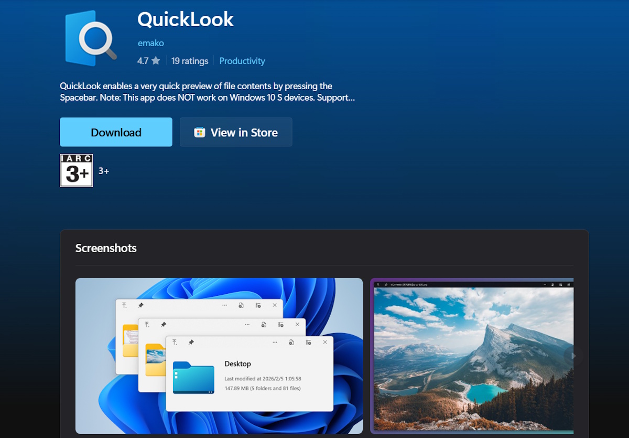Advance screenshots with the next arrow
This screenshot has width=629, height=438.
pyautogui.click(x=573, y=356)
